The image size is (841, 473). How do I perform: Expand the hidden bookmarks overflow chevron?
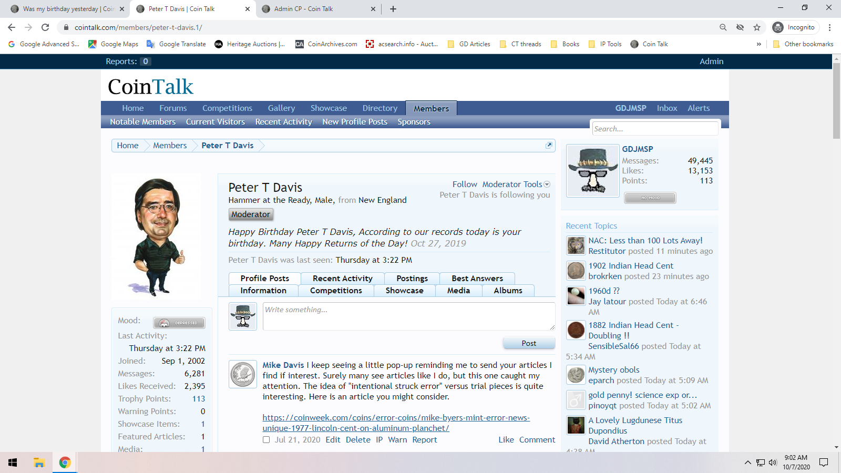(758, 44)
